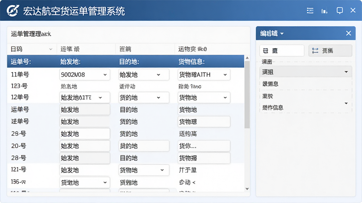The width and height of the screenshot is (362, 203).
Task: Open origin dropdown in 12单号 row
Action: [x=85, y=97]
